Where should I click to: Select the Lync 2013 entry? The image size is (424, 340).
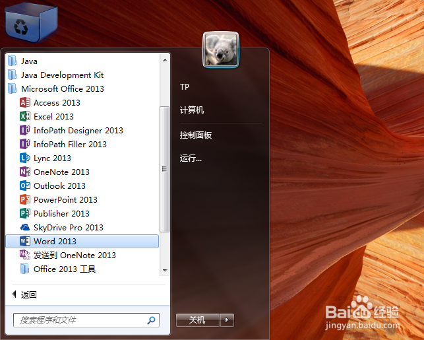52,158
